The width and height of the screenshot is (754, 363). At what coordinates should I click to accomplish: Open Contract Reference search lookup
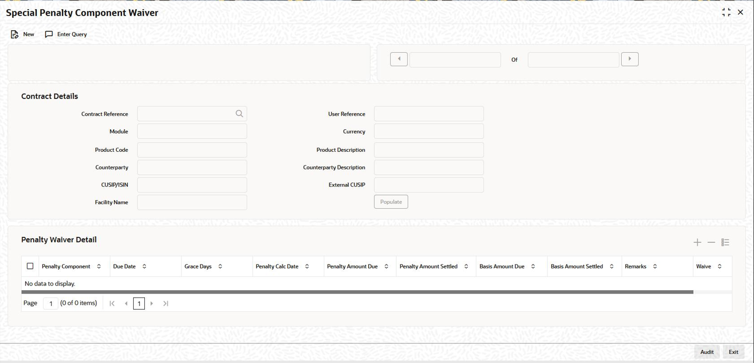(239, 114)
